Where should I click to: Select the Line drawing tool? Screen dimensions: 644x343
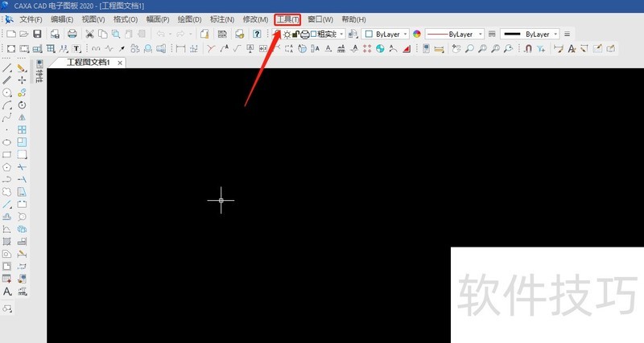click(x=7, y=68)
